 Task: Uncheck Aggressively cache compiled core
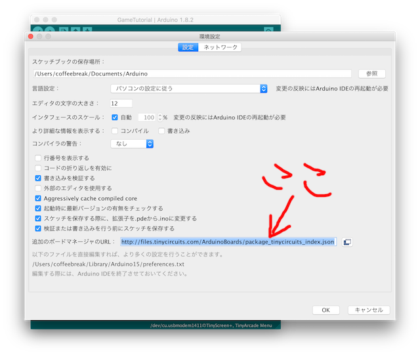(38, 199)
